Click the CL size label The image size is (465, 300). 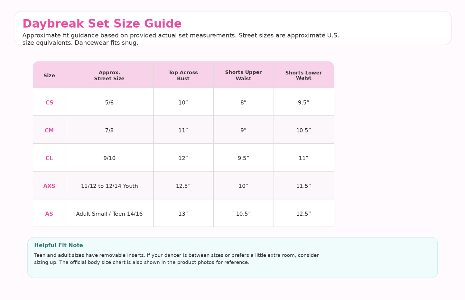[49, 158]
